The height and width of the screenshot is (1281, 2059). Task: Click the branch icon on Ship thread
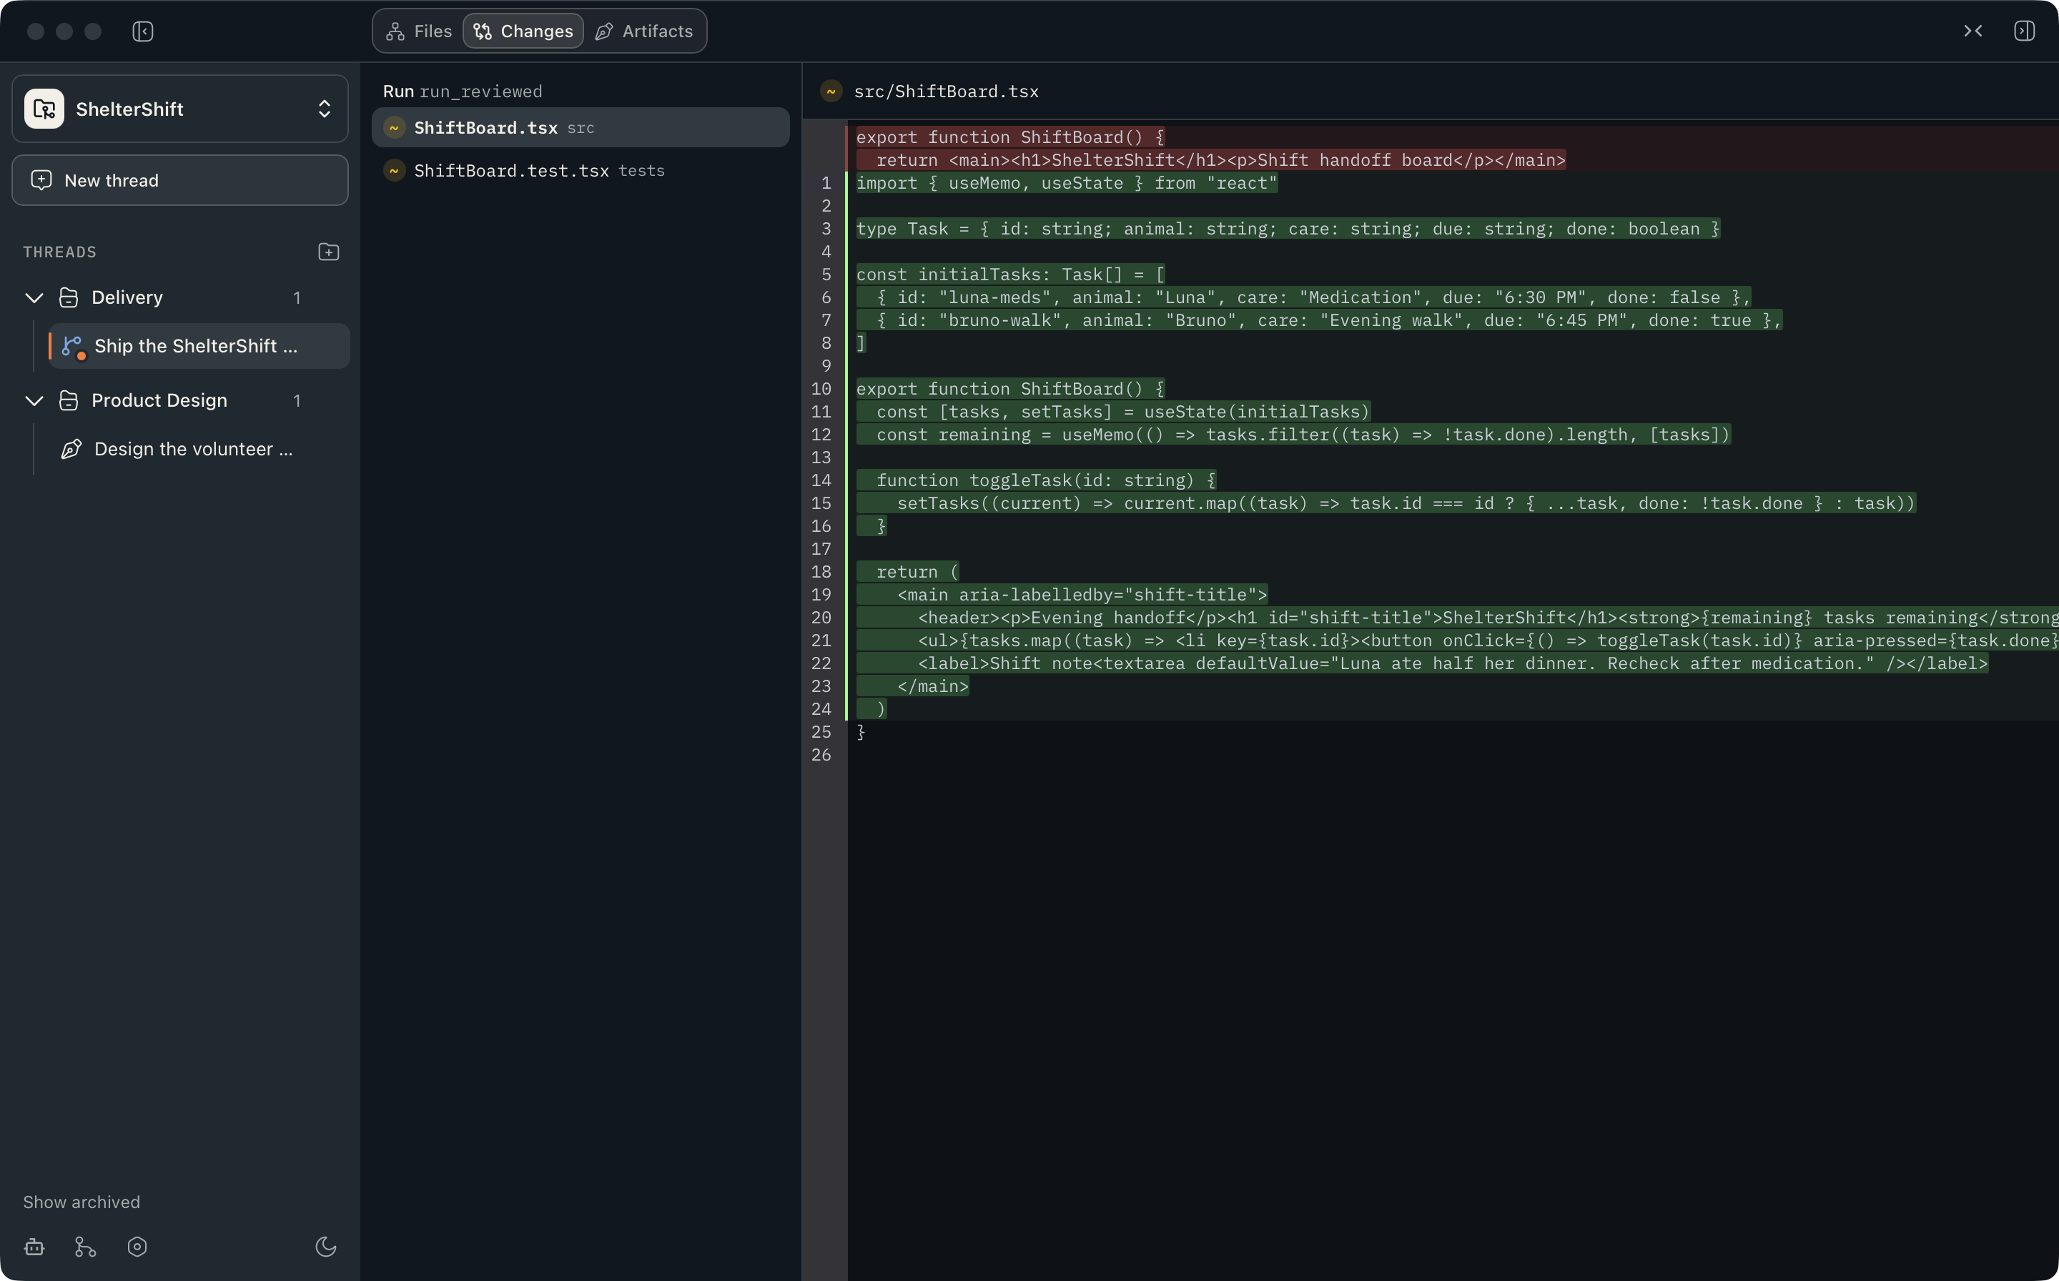73,347
